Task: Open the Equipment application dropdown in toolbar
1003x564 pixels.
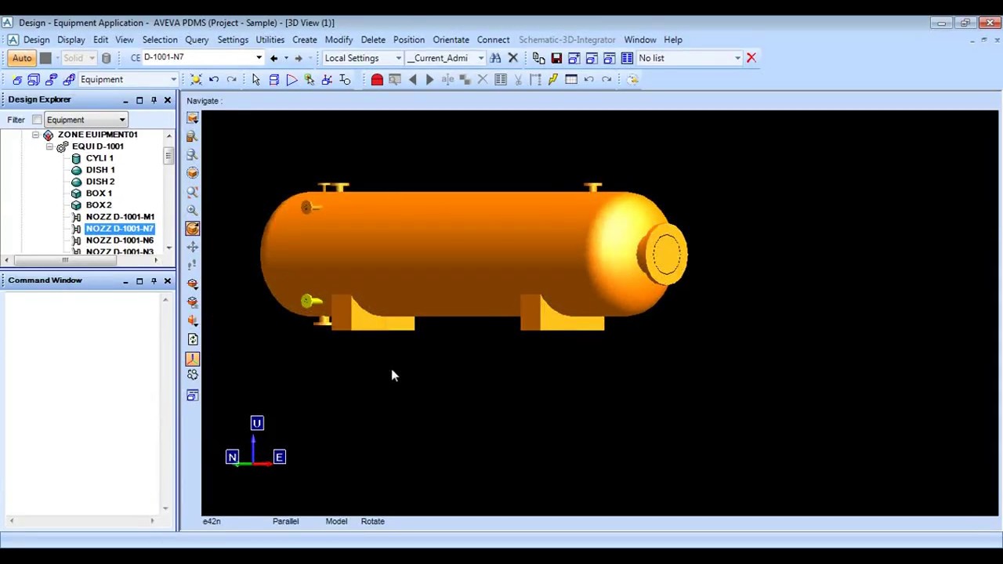Action: (173, 79)
